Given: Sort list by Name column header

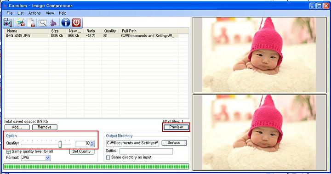Looking at the screenshot, I should pyautogui.click(x=27, y=31).
